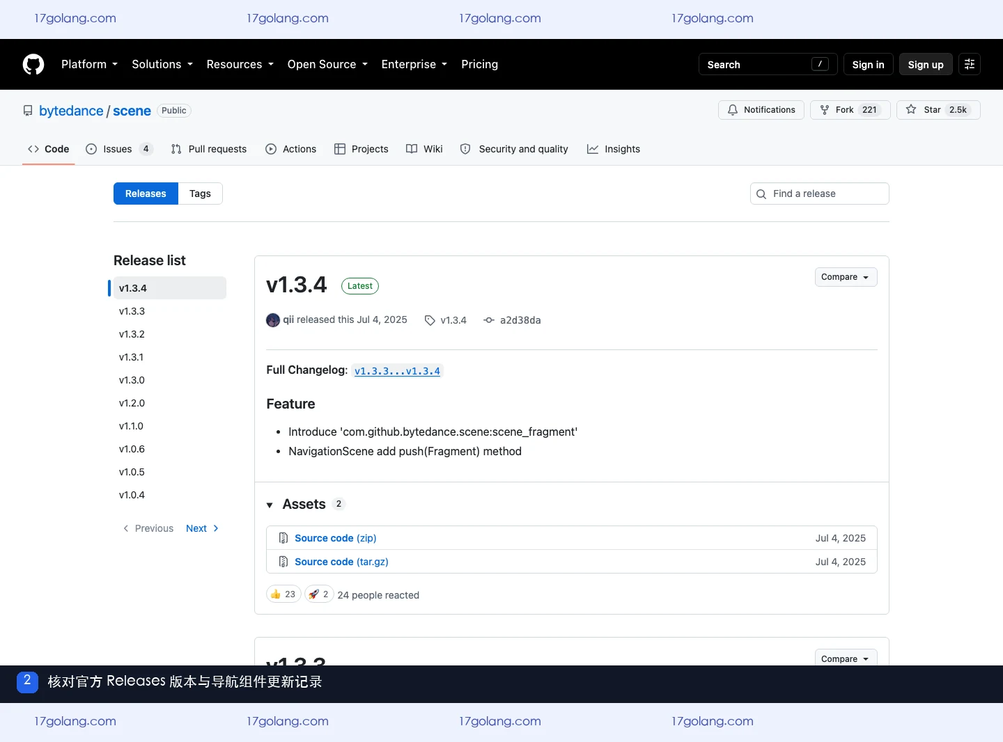Download Source code (tar.gz)
This screenshot has height=742, width=1003.
click(341, 562)
